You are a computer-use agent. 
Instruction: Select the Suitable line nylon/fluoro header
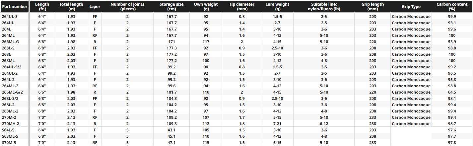pyautogui.click(x=324, y=7)
